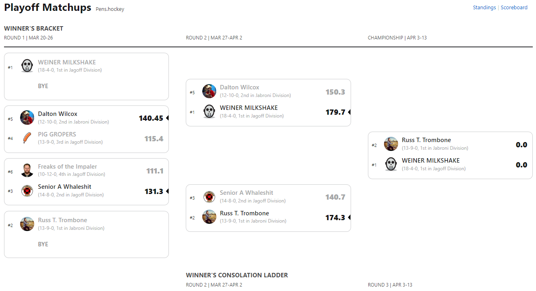Click the 140.45 score for Dalton Wilcox
Viewport: 536px width, 291px height.
[x=151, y=118]
